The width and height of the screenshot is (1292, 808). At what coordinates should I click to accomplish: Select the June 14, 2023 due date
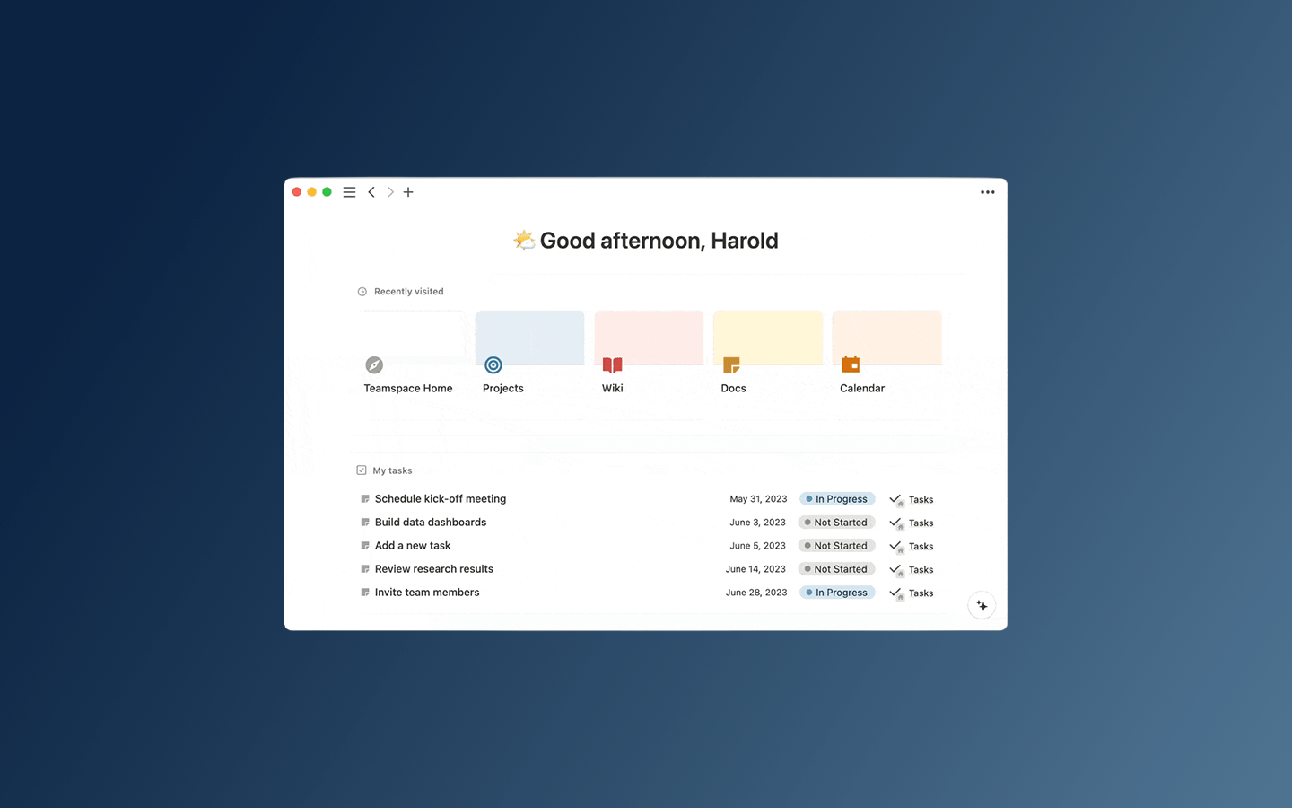tap(755, 569)
